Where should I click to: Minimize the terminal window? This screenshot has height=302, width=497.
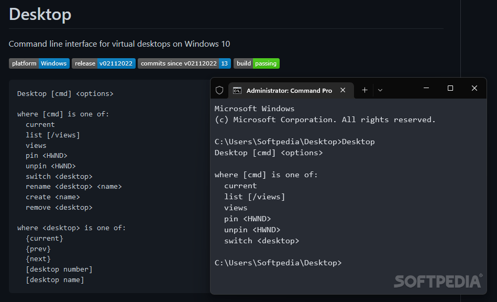[x=426, y=88]
